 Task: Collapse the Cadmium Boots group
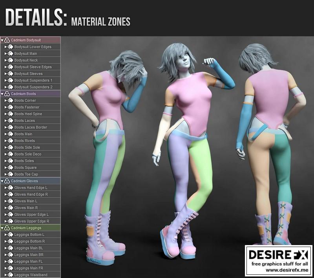pyautogui.click(x=2, y=94)
